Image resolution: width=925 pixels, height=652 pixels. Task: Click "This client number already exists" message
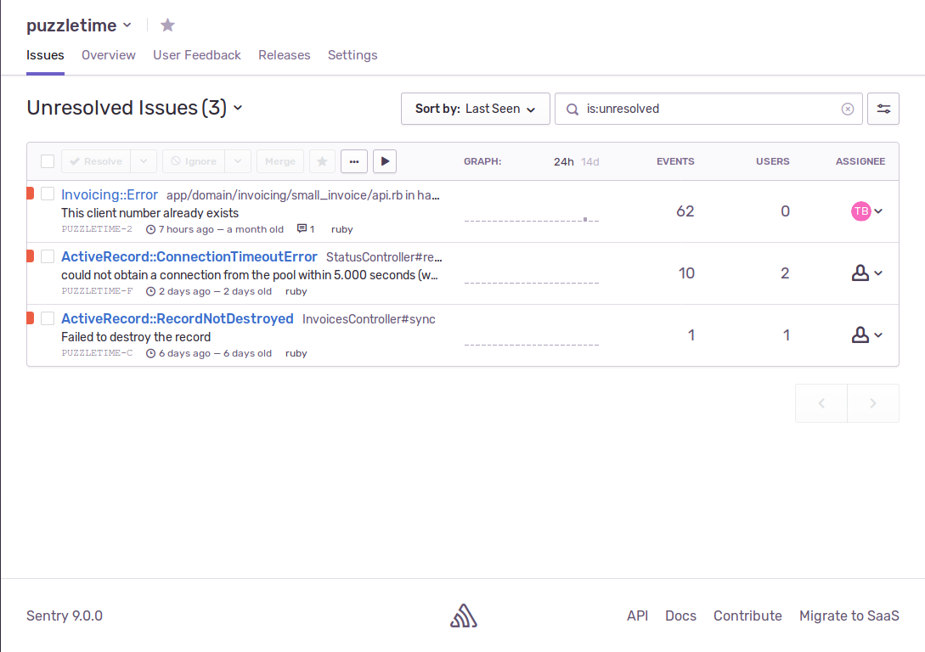149,213
